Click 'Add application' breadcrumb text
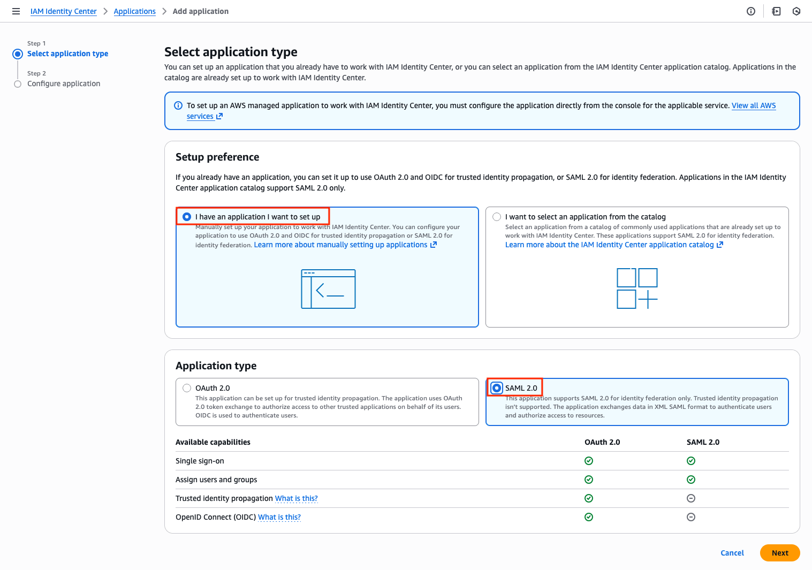 (201, 11)
